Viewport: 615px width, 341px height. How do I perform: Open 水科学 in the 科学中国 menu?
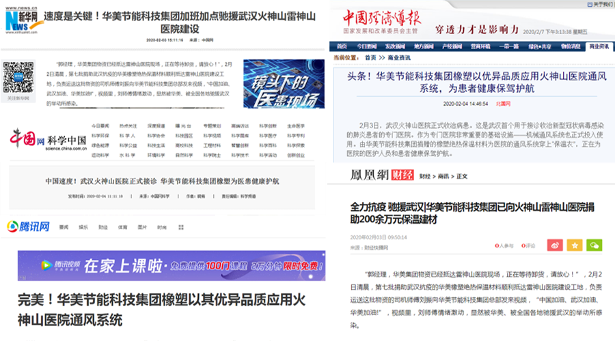coord(128,155)
